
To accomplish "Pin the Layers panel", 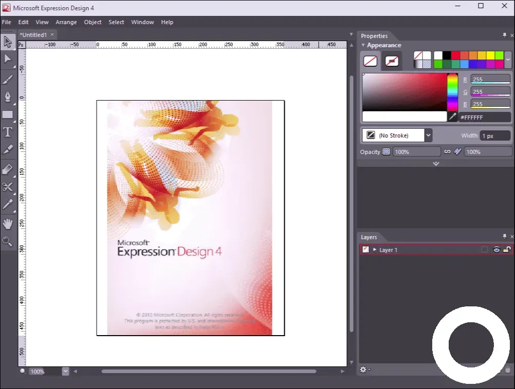I will (x=505, y=236).
